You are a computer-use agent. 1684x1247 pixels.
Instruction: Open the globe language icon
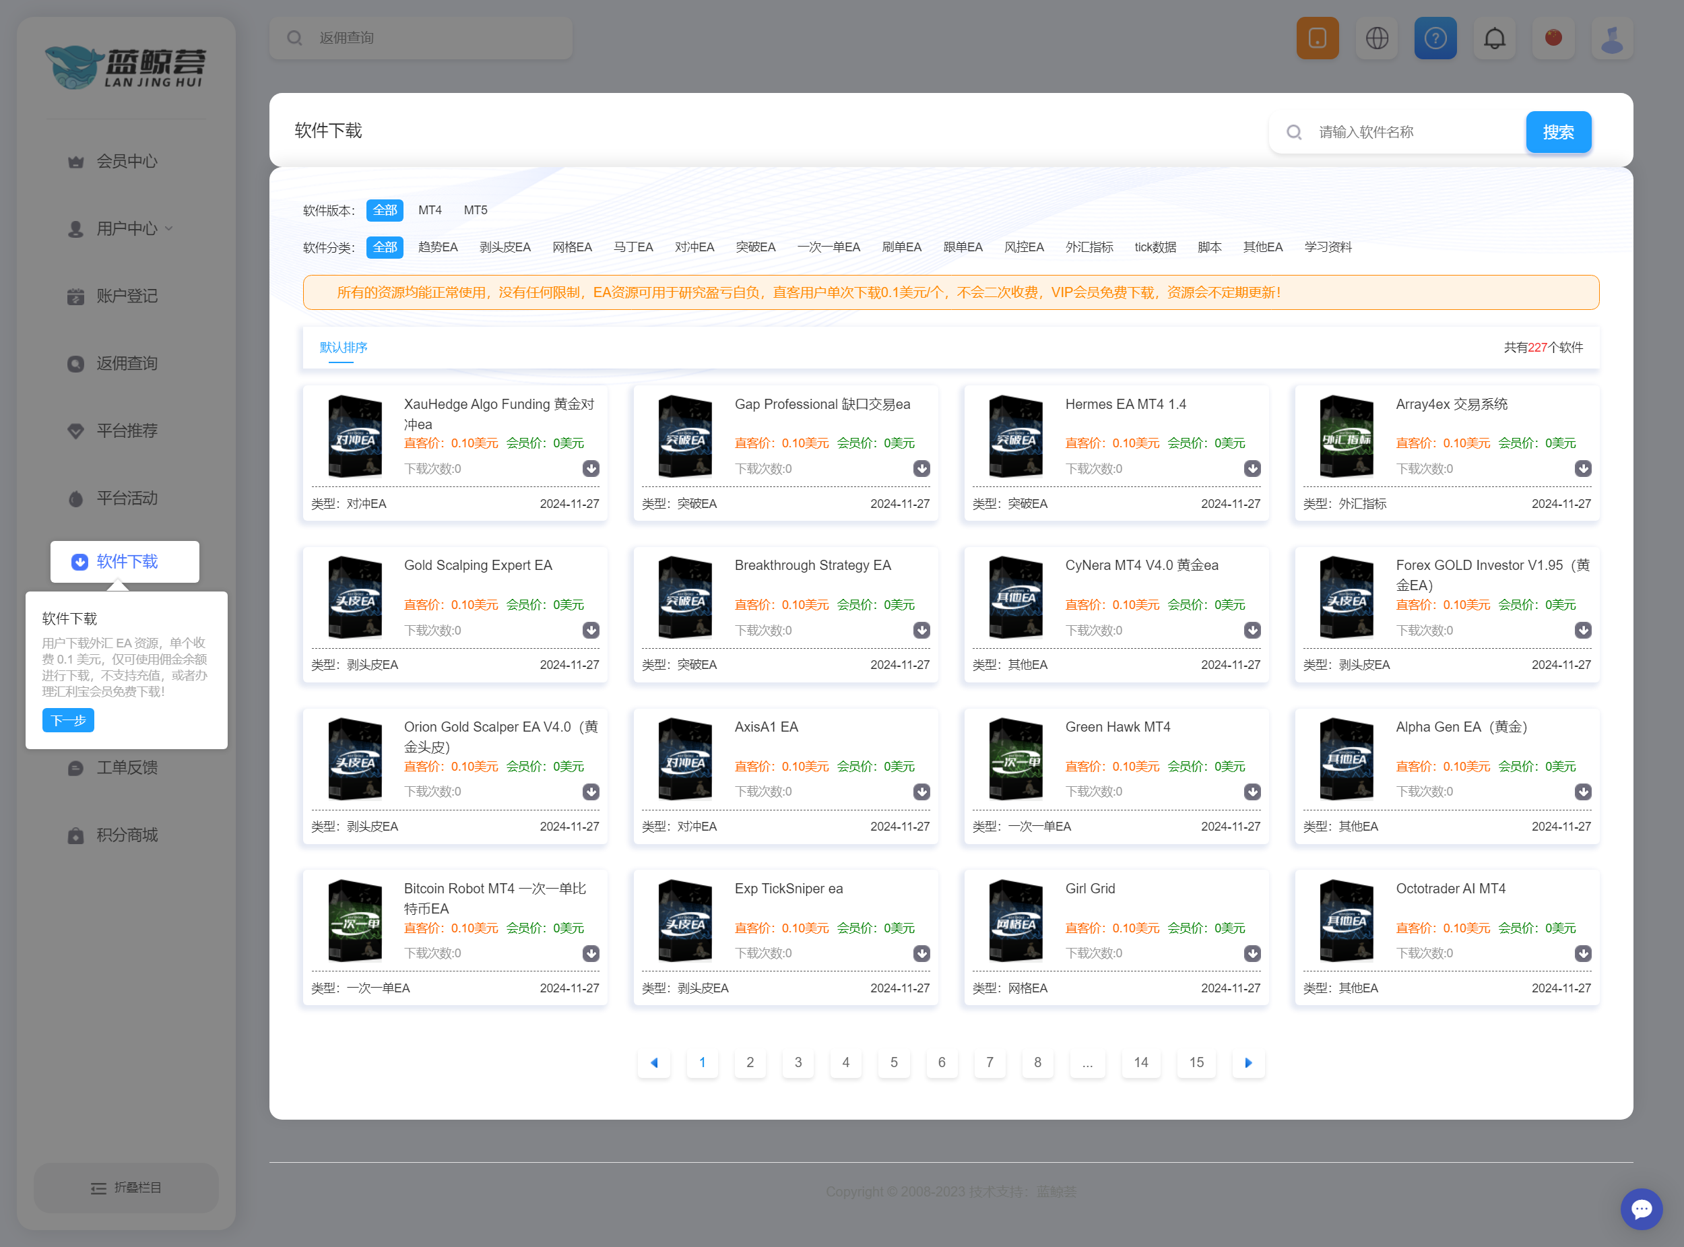point(1377,38)
